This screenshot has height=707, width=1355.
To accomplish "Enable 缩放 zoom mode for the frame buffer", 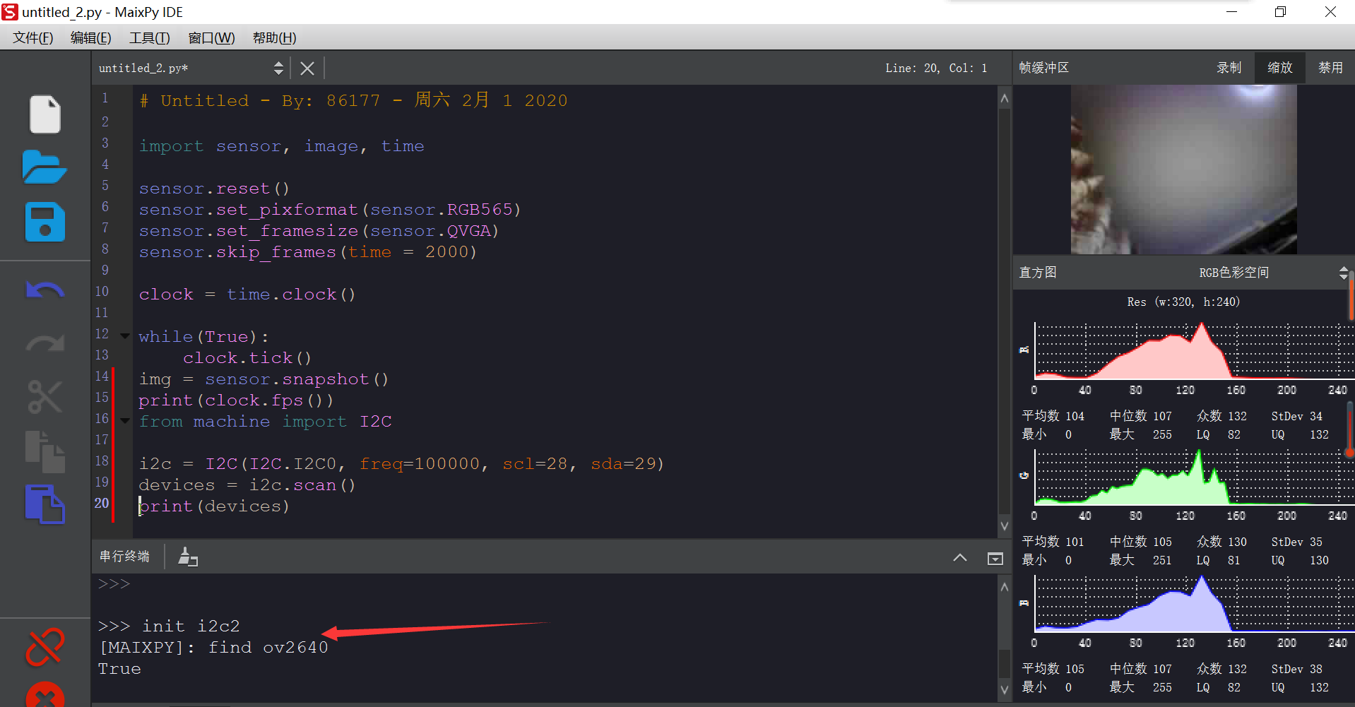I will click(1279, 67).
